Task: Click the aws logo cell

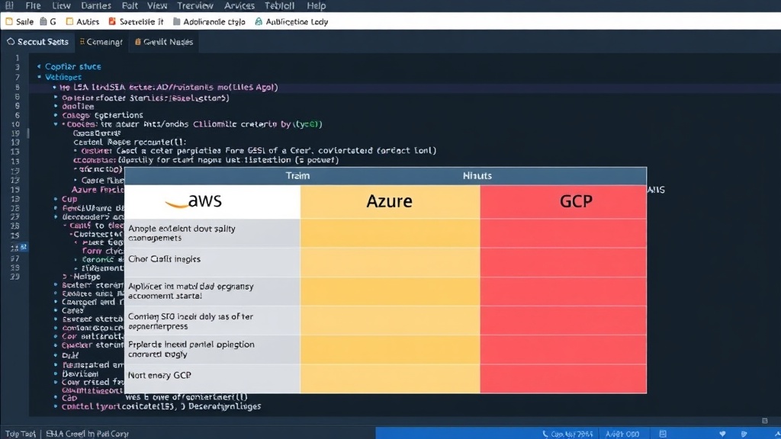Action: 212,201
